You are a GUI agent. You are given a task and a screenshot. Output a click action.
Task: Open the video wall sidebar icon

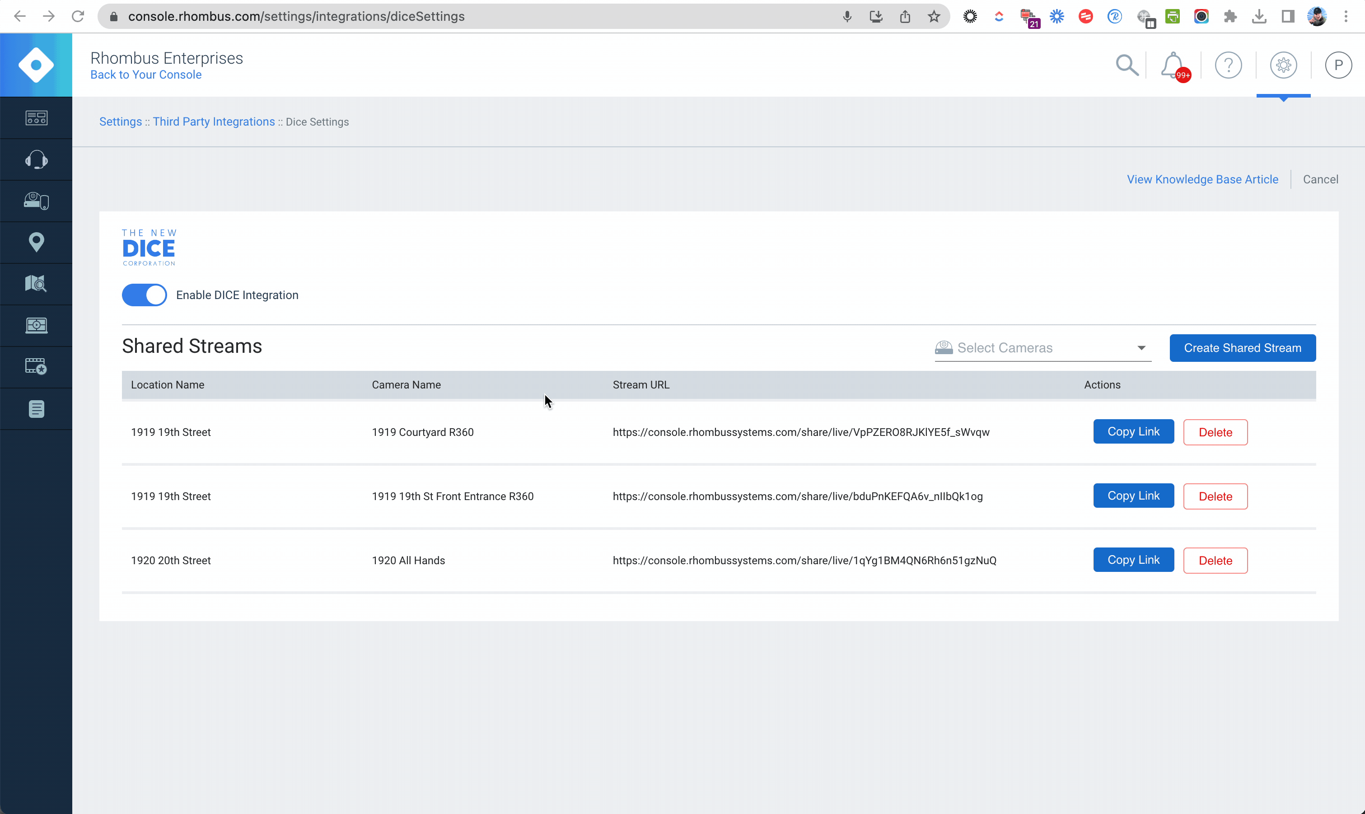[x=36, y=325]
